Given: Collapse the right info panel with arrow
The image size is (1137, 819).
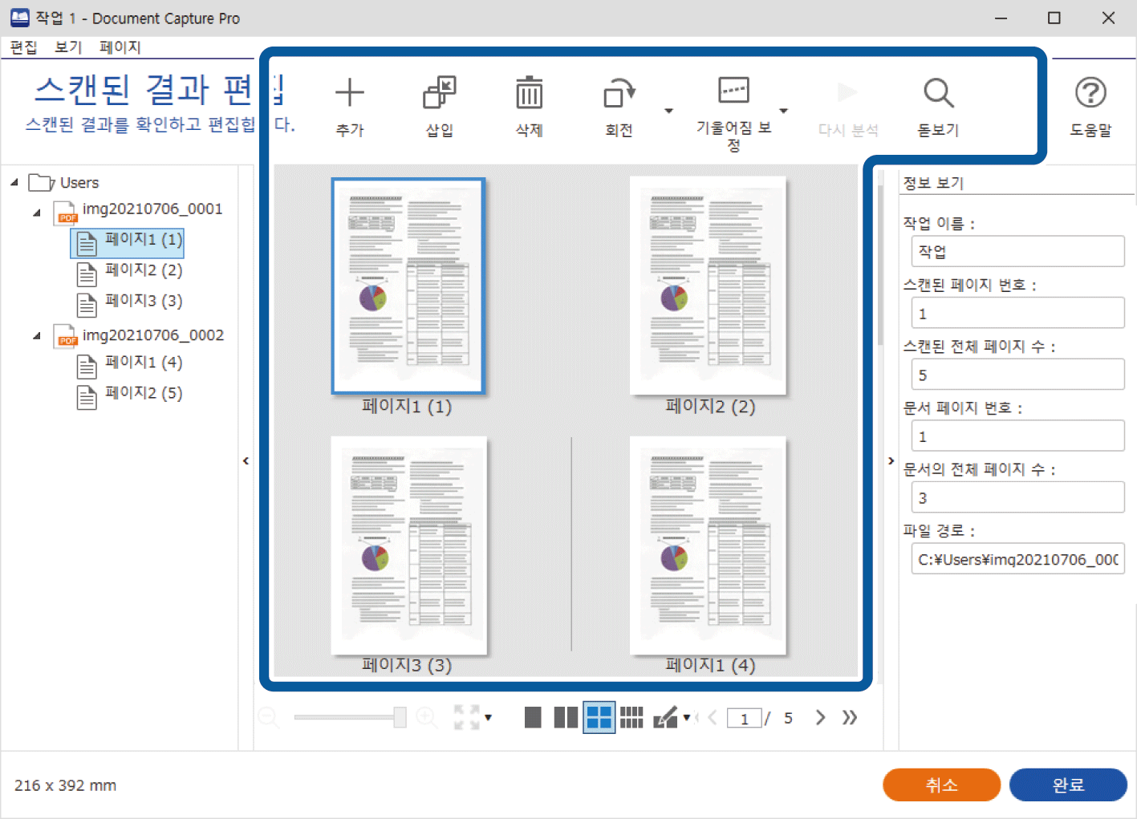Looking at the screenshot, I should (x=891, y=460).
